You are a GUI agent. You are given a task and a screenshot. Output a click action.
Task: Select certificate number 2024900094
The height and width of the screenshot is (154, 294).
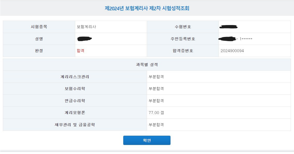coord(232,51)
